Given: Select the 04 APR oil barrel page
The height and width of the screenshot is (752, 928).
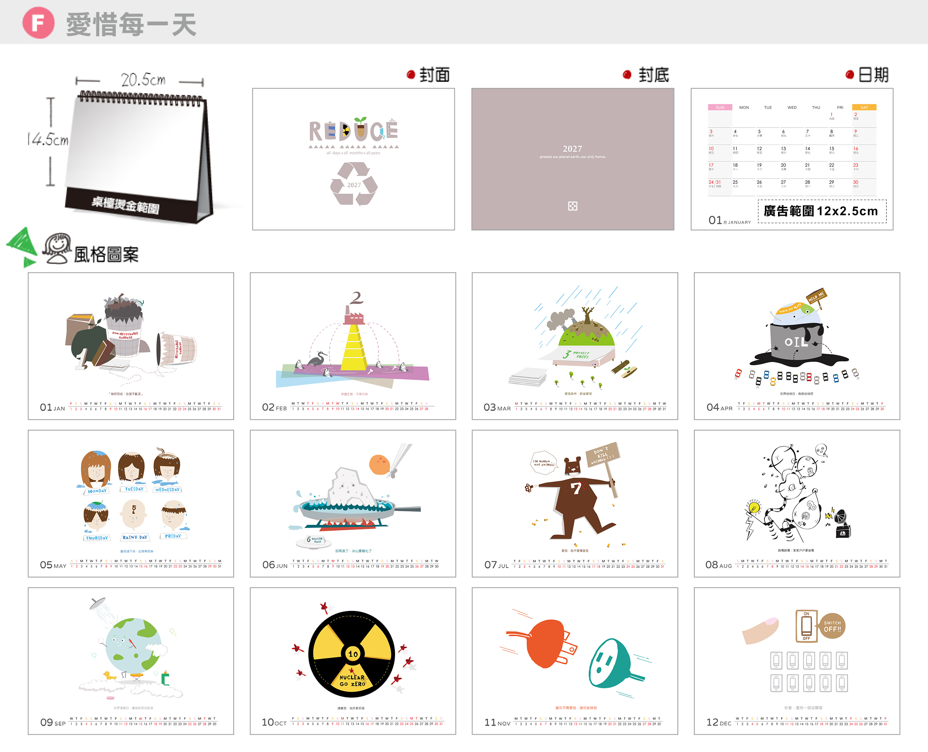Looking at the screenshot, I should coord(797,346).
